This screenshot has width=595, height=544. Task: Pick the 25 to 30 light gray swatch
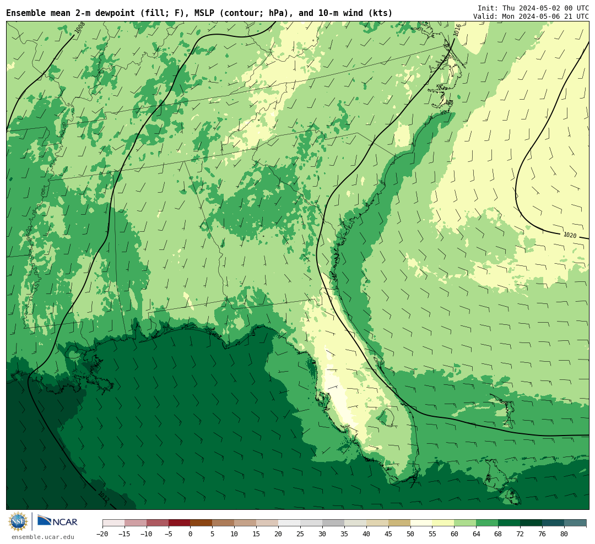tap(311, 523)
